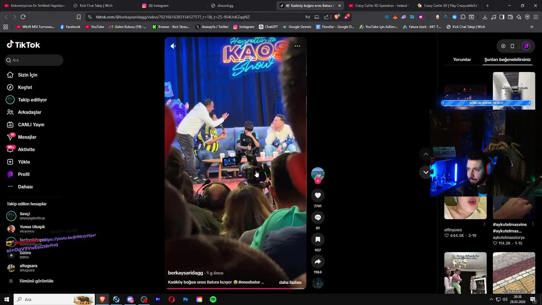Open the TikTok logo home link
The image size is (542, 305).
point(23,44)
